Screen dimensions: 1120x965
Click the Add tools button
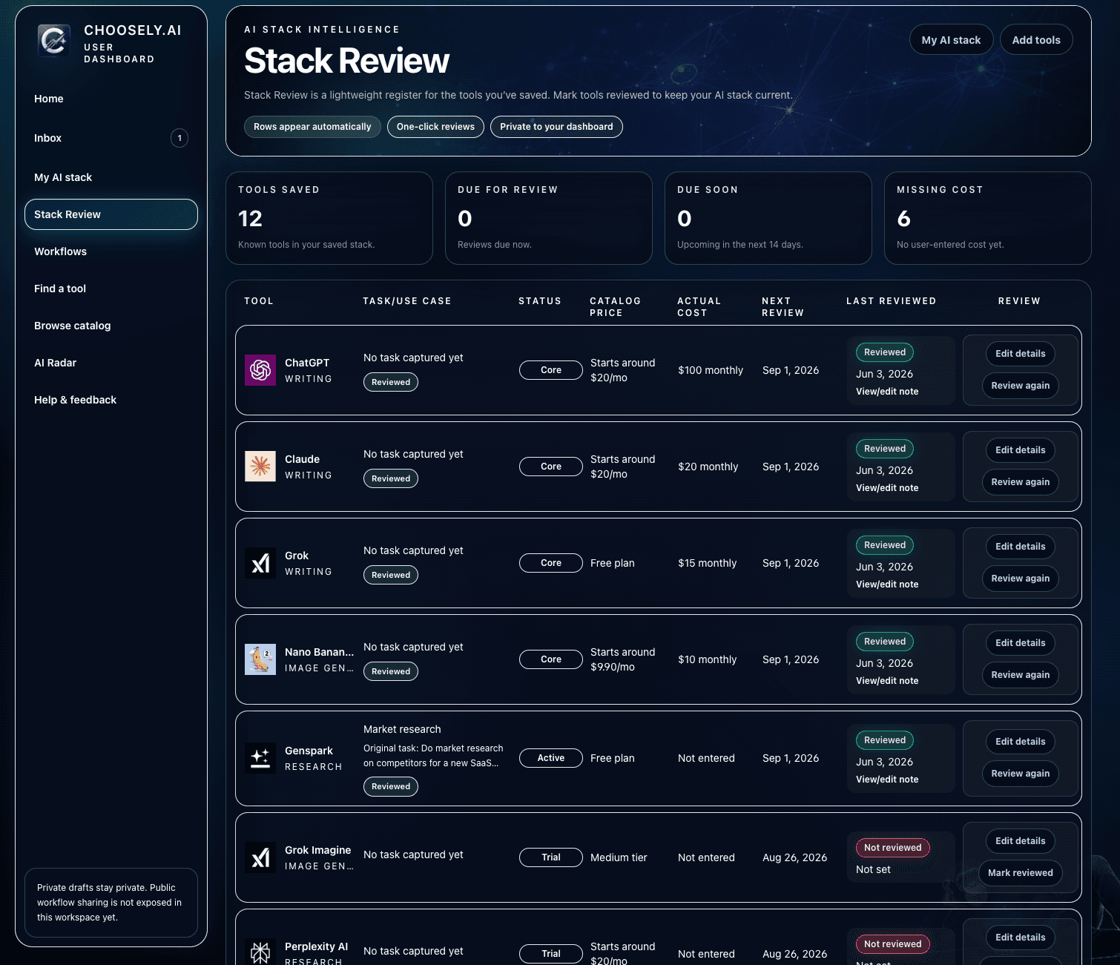click(x=1036, y=40)
